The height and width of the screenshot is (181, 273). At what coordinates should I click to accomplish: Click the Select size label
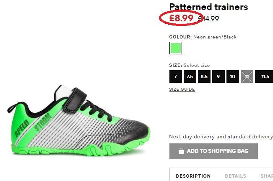point(197,66)
